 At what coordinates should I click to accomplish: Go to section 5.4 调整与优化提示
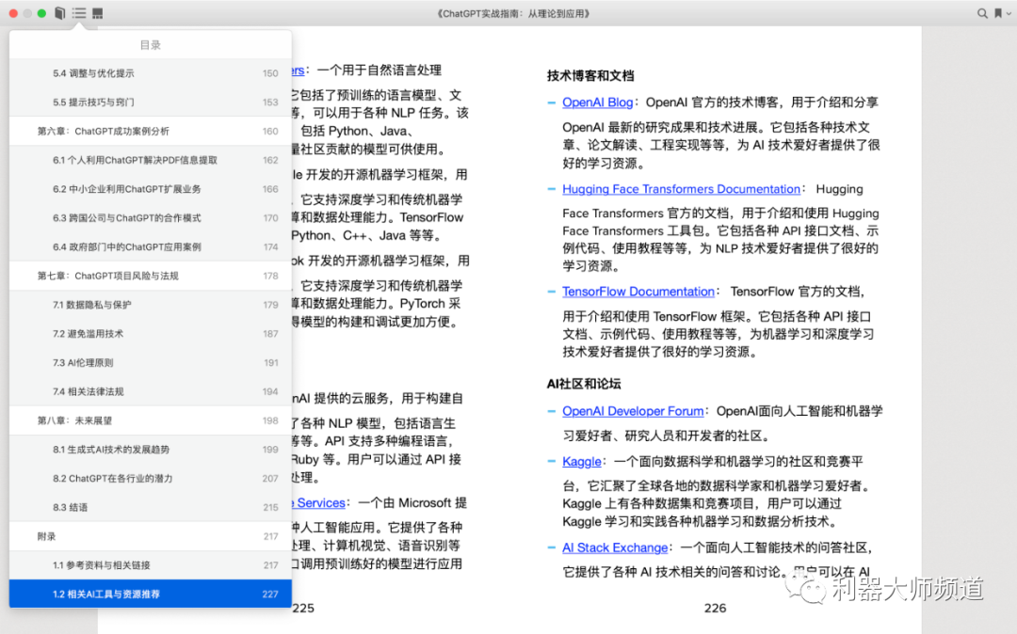(x=93, y=73)
